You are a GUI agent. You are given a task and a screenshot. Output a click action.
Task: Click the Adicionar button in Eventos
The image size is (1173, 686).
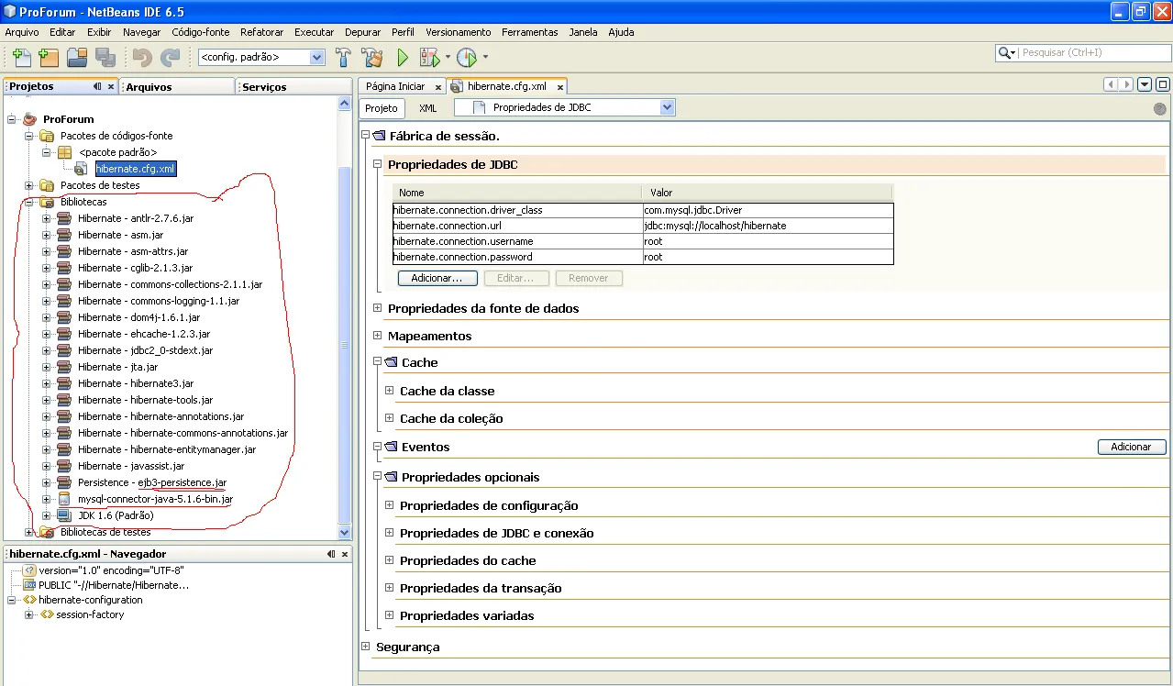click(1131, 447)
